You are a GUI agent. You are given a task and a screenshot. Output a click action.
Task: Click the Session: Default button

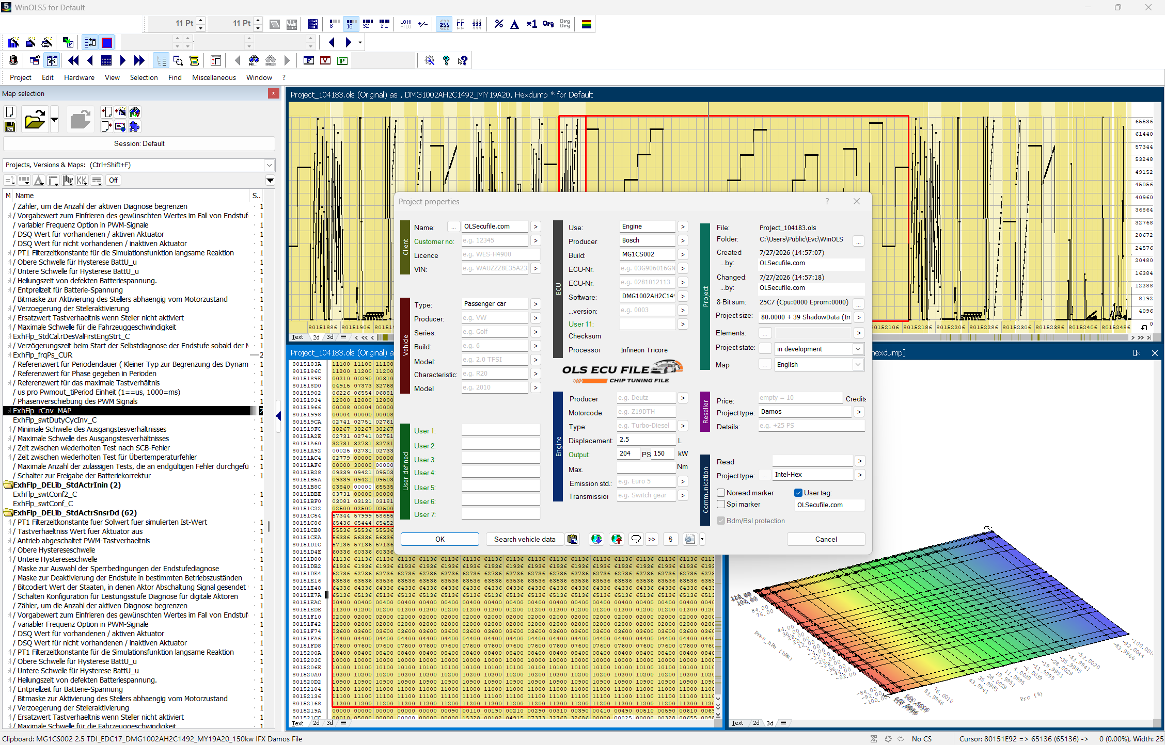[x=139, y=143]
